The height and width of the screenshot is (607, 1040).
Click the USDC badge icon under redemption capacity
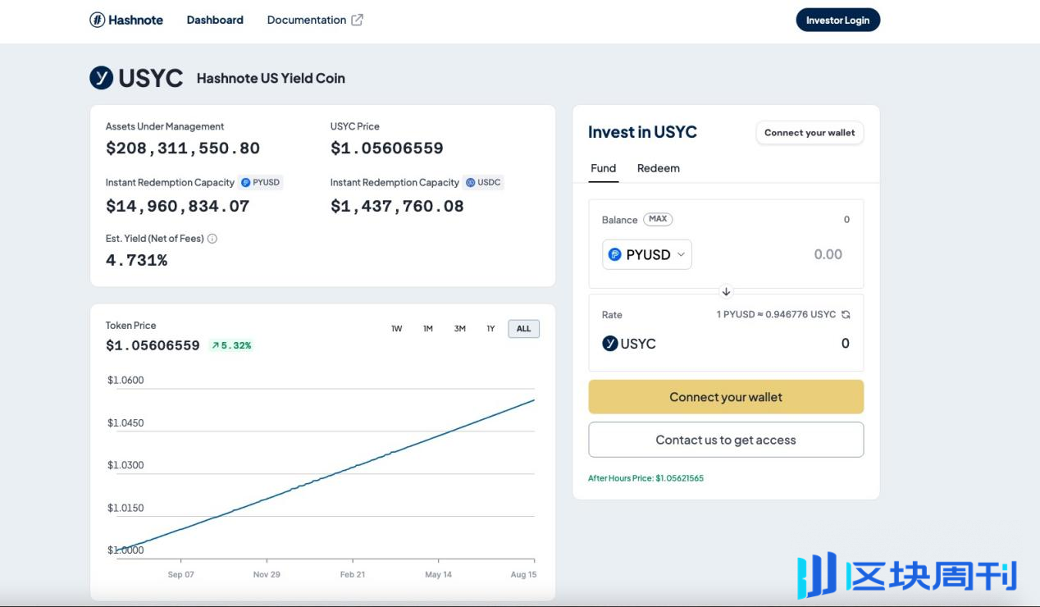pos(470,183)
